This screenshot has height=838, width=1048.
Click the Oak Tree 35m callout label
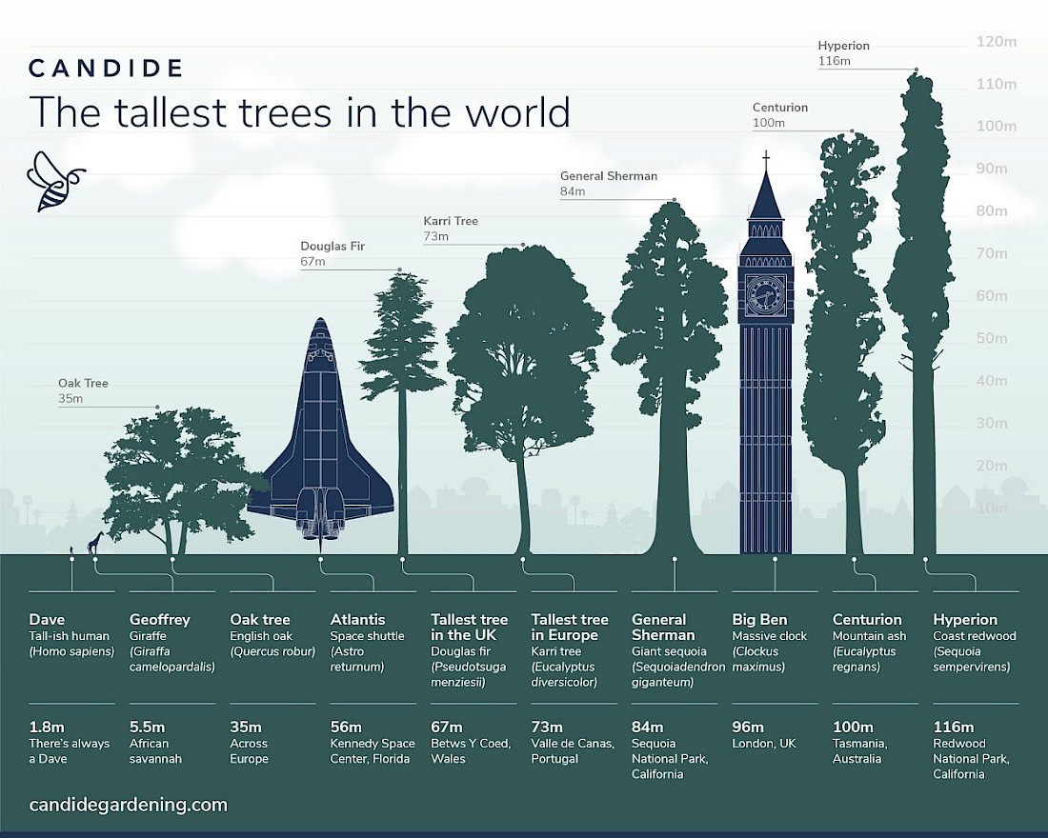point(82,390)
